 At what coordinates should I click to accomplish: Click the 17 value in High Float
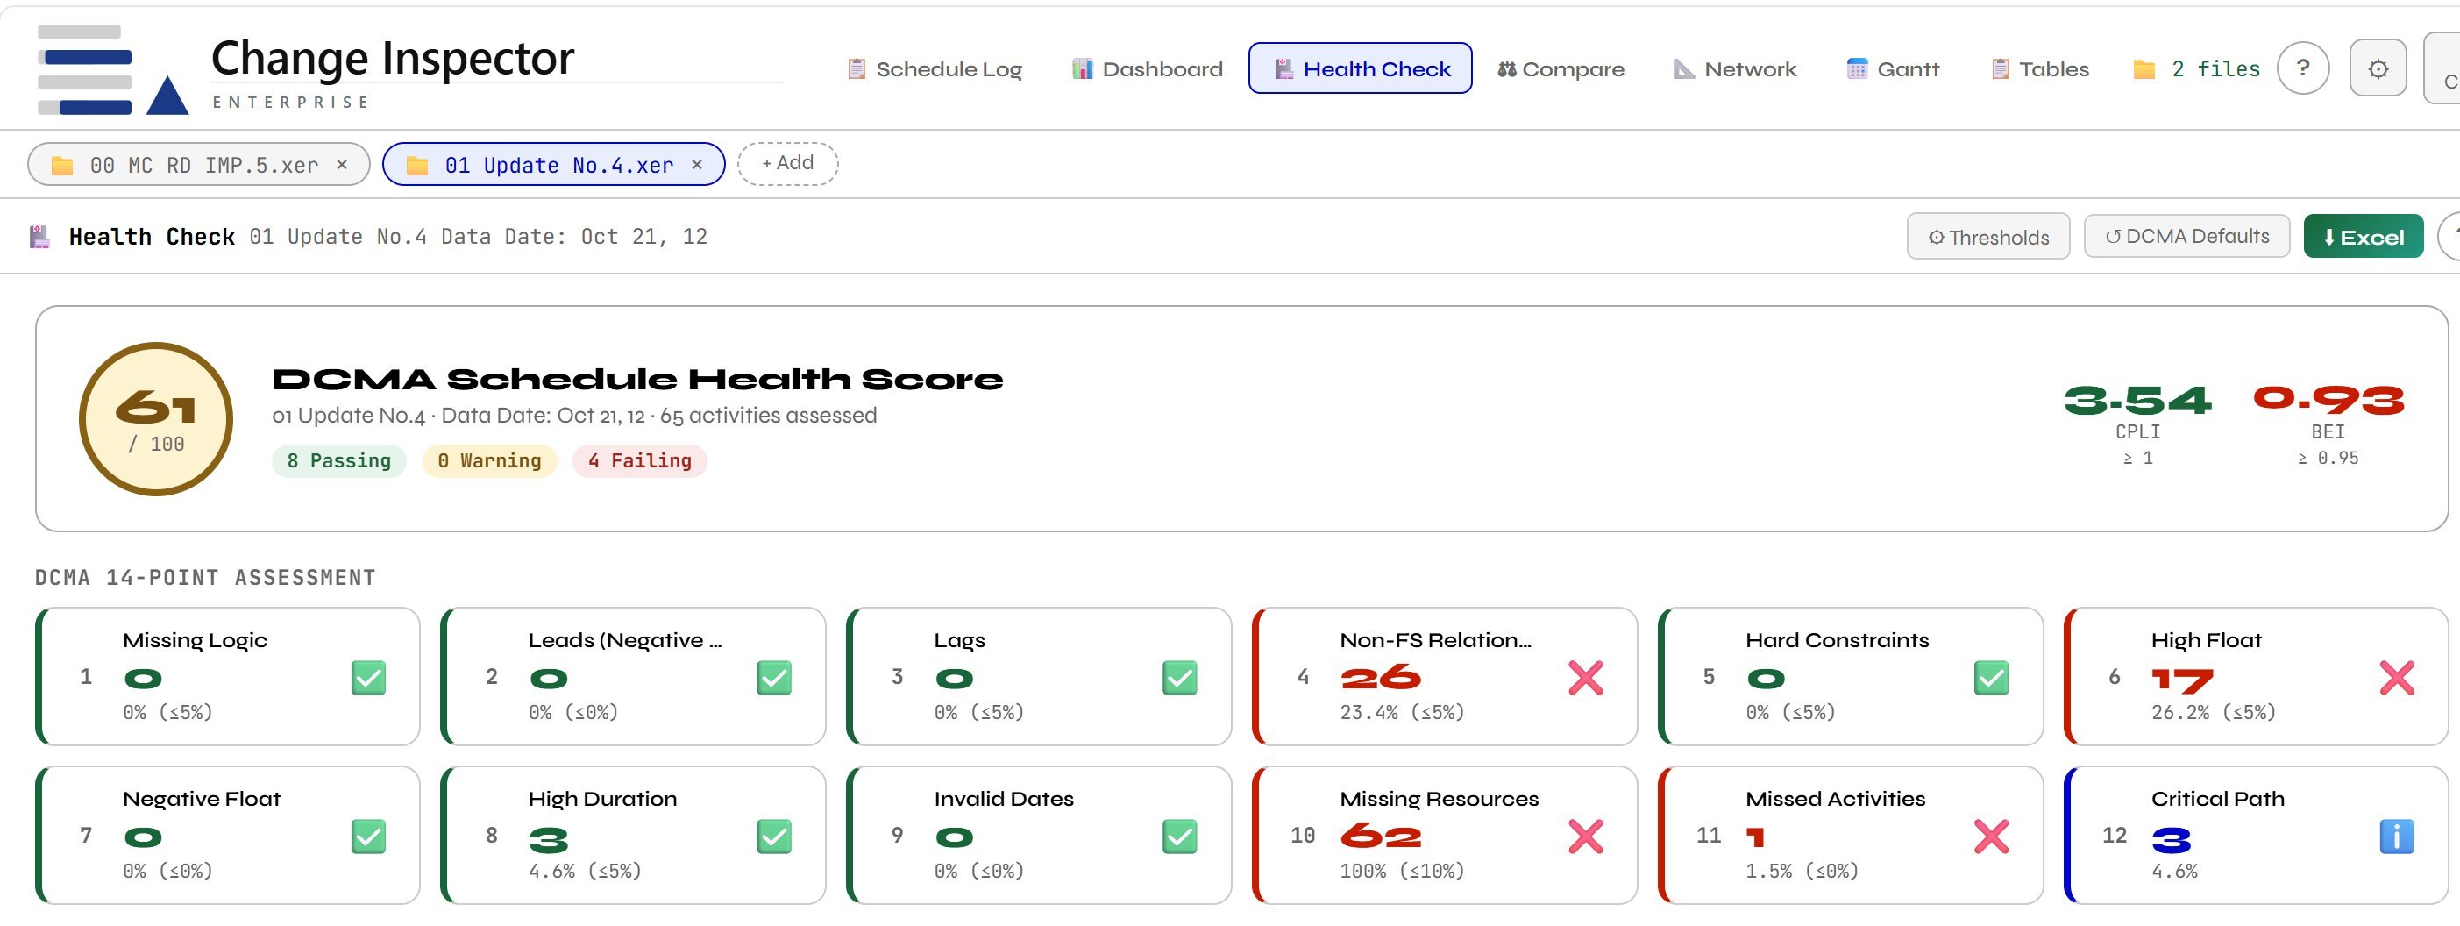(x=2182, y=680)
